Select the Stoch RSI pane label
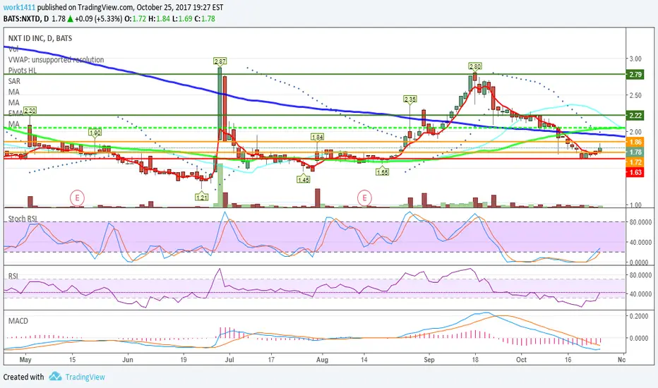The width and height of the screenshot is (658, 388). (x=23, y=219)
